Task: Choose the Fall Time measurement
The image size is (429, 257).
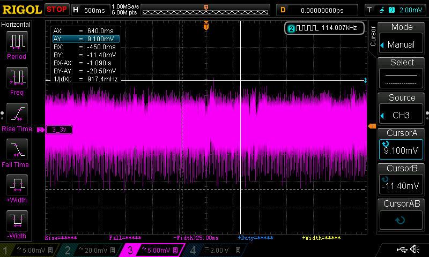Action: [16, 152]
